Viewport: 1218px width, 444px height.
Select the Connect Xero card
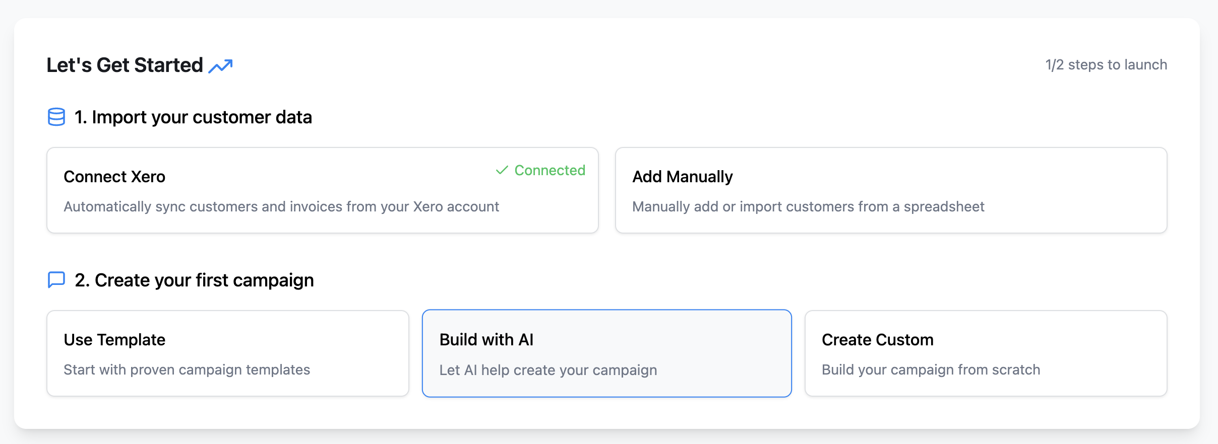[x=322, y=190]
